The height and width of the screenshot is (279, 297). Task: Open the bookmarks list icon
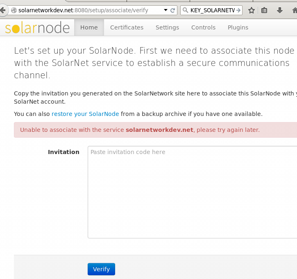pyautogui.click(x=264, y=10)
